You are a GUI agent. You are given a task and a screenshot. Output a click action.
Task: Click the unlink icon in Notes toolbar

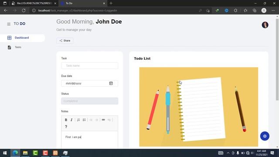(x=109, y=120)
